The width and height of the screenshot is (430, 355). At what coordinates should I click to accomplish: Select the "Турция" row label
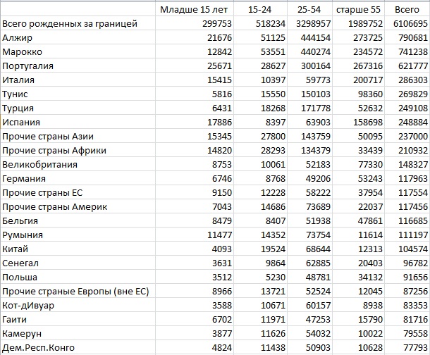(18, 108)
